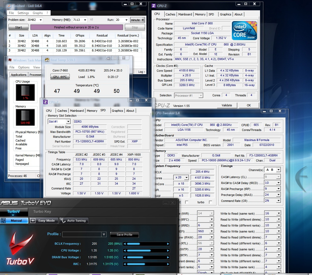Decrease CPU Voltage with left arrow
The width and height of the screenshot is (312, 275).
[x=125, y=251]
